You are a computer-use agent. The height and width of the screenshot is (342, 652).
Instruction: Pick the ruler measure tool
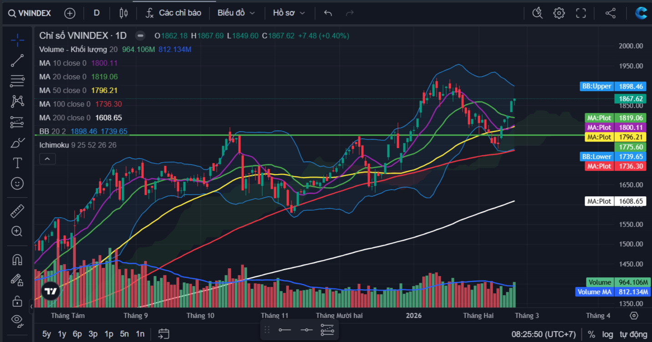click(x=17, y=211)
